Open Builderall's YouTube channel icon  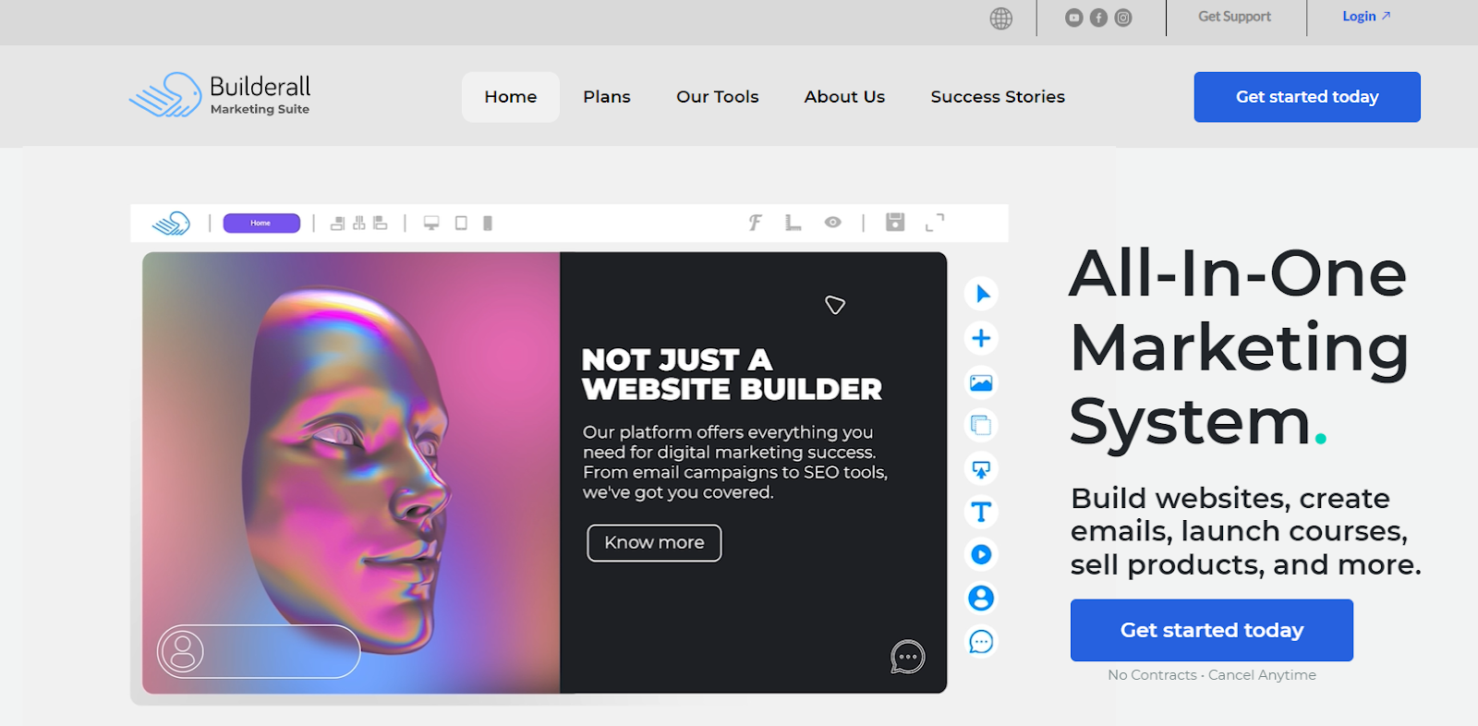[1073, 18]
